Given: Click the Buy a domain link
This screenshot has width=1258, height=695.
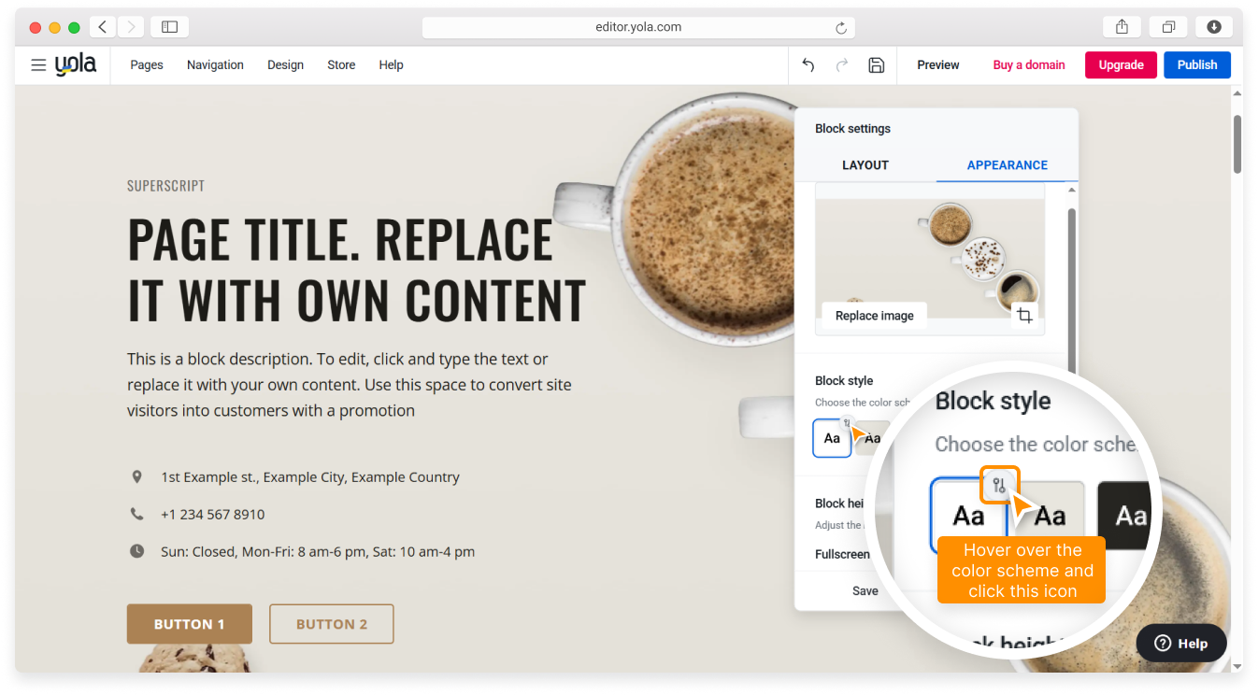Looking at the screenshot, I should pyautogui.click(x=1028, y=65).
